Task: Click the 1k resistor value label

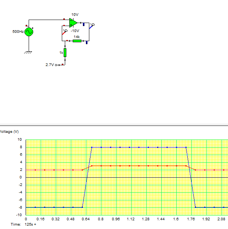Action: tap(61, 52)
